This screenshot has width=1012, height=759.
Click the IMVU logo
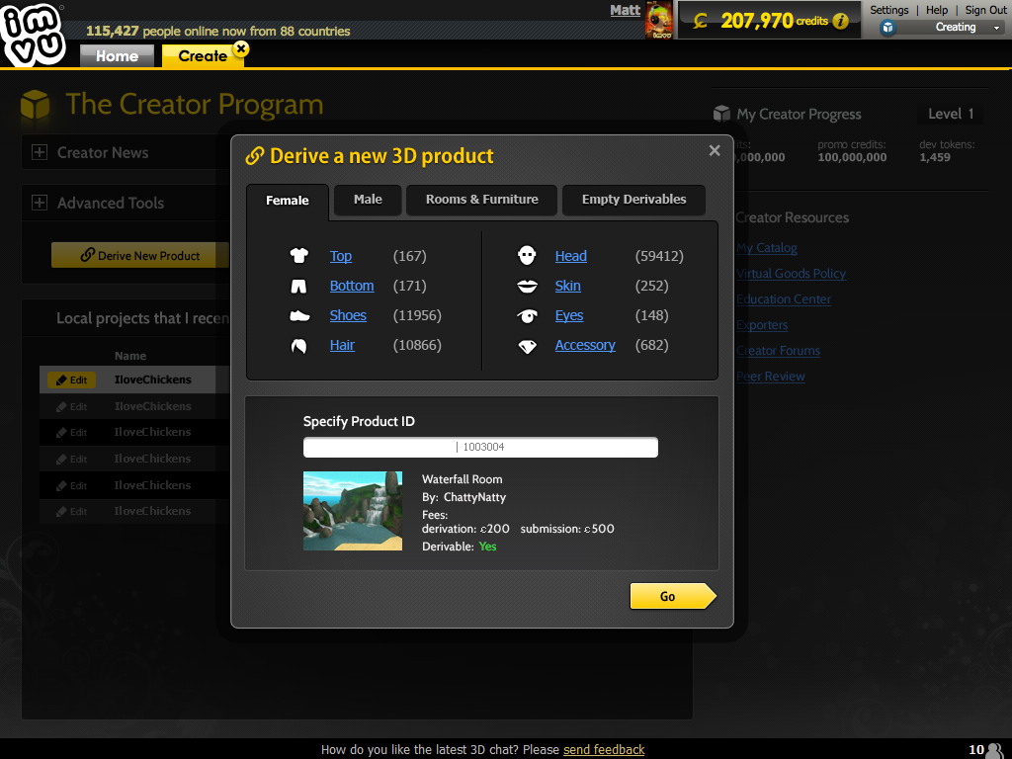point(33,34)
